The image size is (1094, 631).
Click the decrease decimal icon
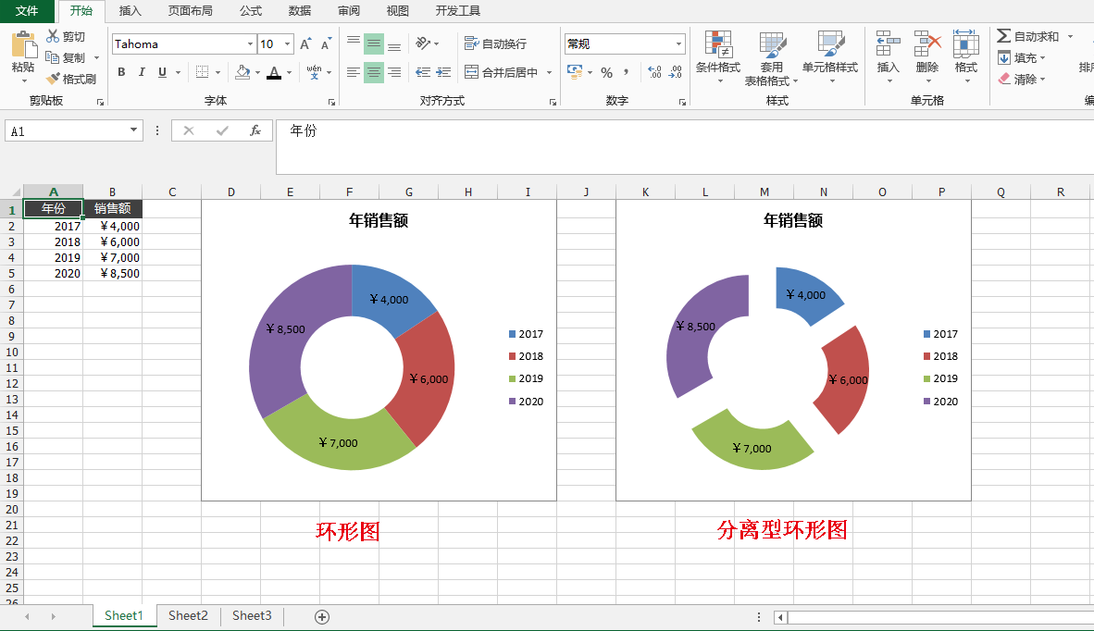pyautogui.click(x=676, y=72)
